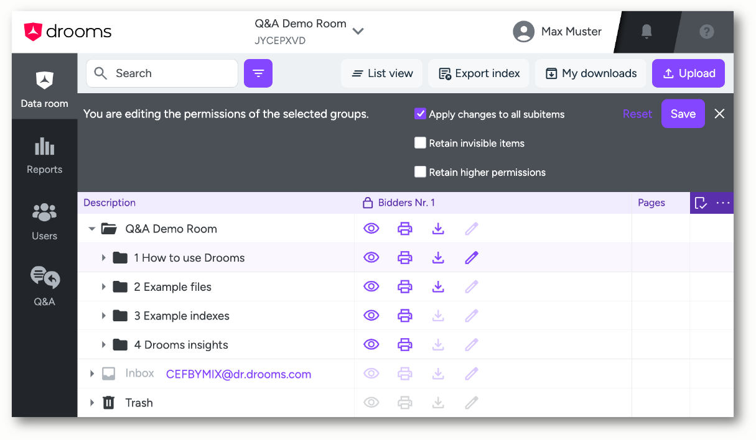Toggle edit permission for 4 Drooms insights

click(472, 344)
